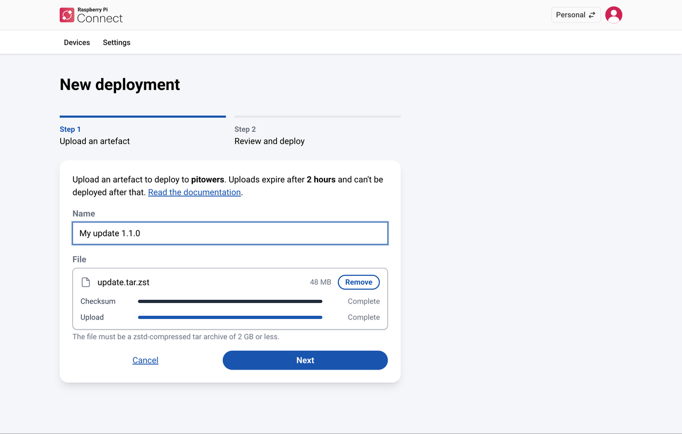Open the Devices tab
The width and height of the screenshot is (682, 434).
click(x=77, y=43)
